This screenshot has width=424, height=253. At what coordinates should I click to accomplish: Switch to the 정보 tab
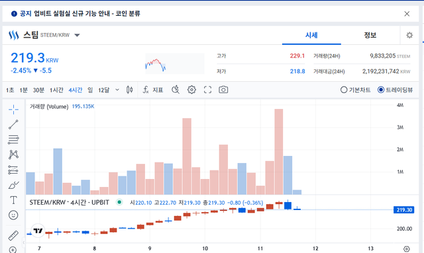pos(370,35)
